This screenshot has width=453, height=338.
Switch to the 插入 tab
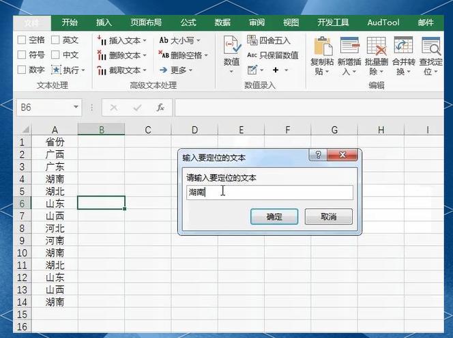[104, 23]
